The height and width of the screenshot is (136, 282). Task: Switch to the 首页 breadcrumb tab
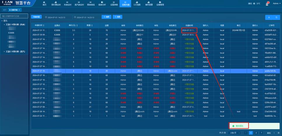pos(5,10)
